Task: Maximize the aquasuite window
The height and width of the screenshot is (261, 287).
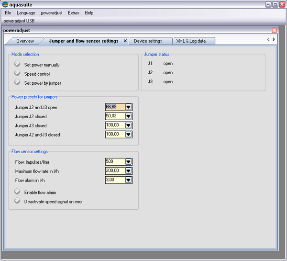Action: [275, 4]
